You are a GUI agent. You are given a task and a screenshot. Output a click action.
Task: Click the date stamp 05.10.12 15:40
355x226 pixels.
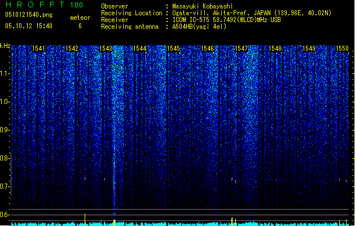coord(29,26)
